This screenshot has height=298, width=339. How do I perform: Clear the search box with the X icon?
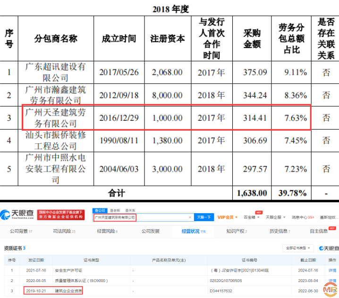pyautogui.click(x=190, y=217)
